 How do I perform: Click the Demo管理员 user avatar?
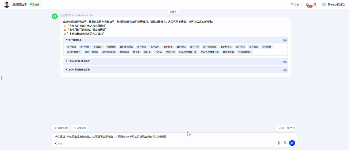coord(324,5)
